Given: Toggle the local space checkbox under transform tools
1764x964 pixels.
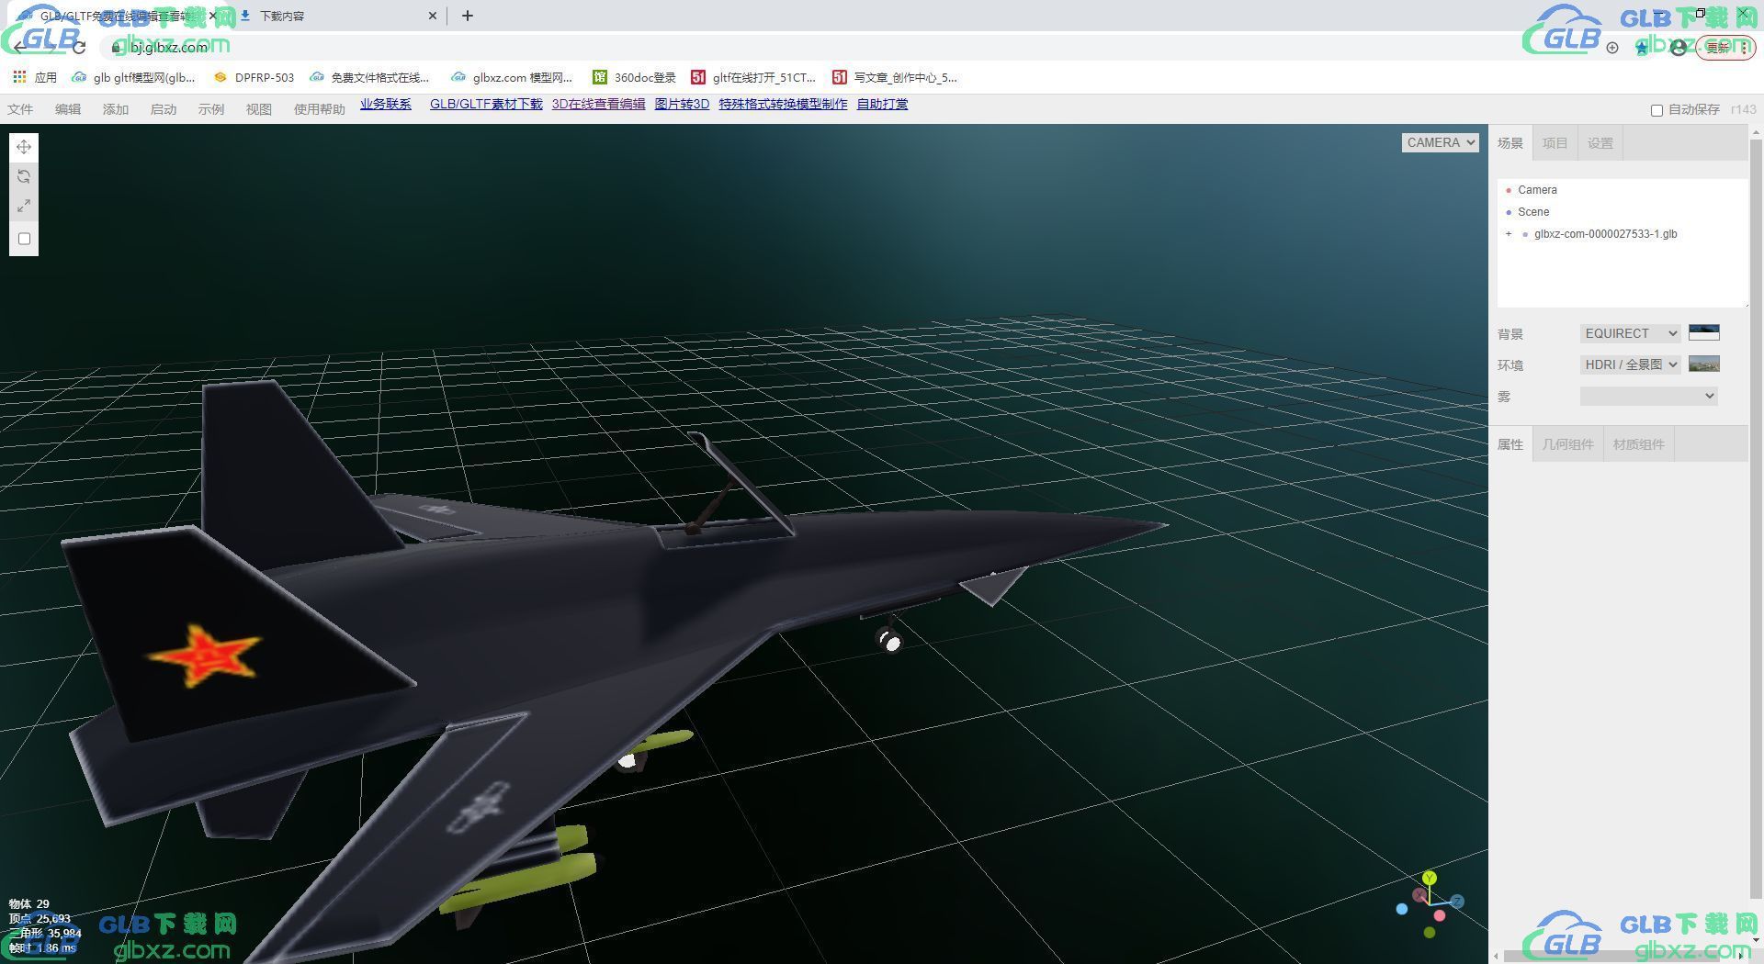Looking at the screenshot, I should click(25, 239).
